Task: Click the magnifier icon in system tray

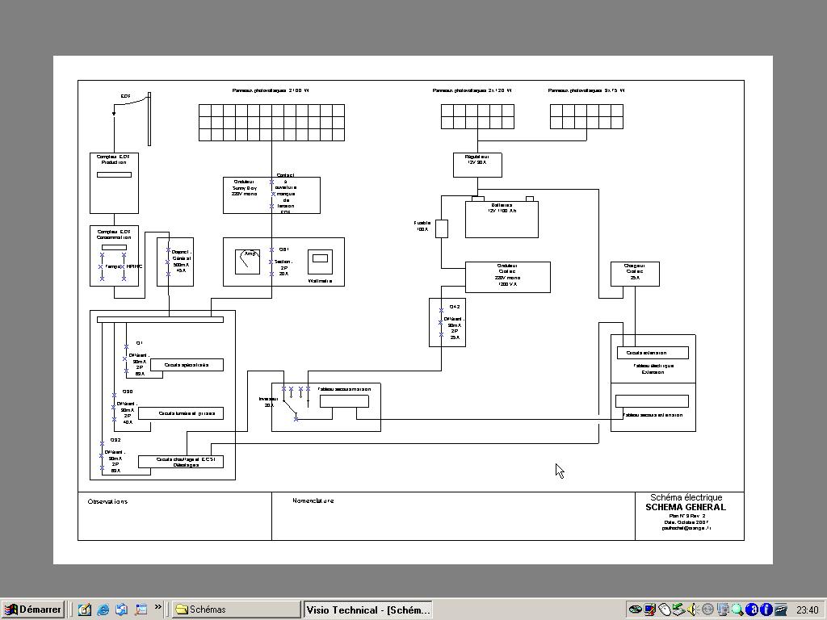Action: point(737,610)
